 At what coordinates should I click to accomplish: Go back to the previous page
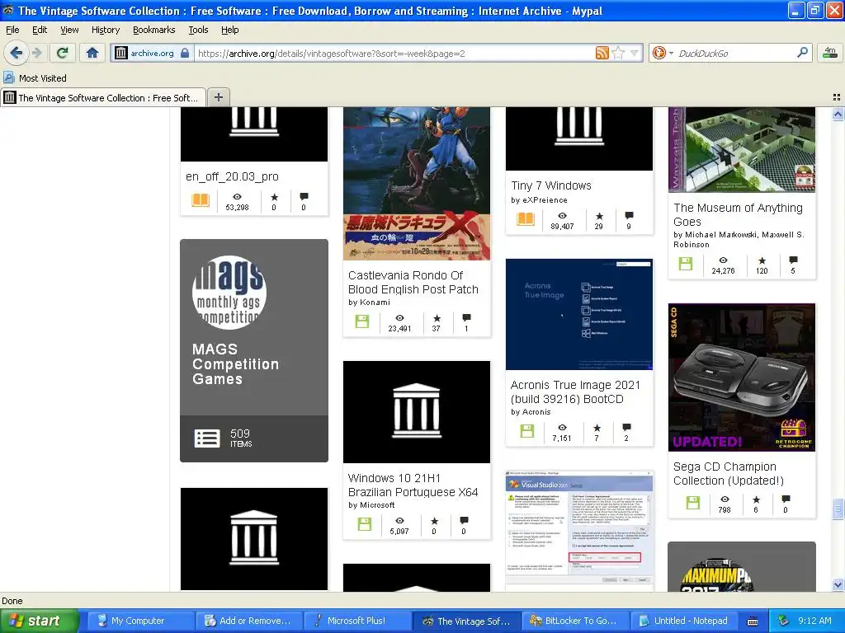(17, 53)
